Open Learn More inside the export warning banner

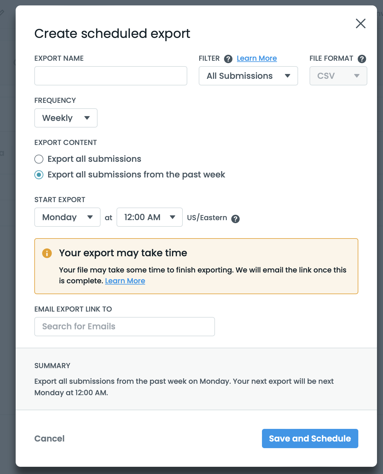[125, 281]
